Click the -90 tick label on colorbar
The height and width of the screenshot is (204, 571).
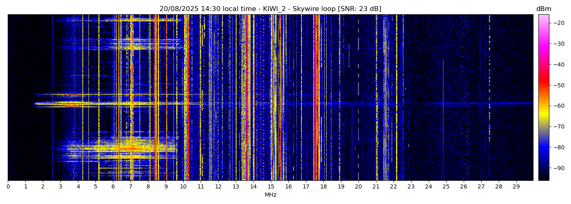(557, 168)
